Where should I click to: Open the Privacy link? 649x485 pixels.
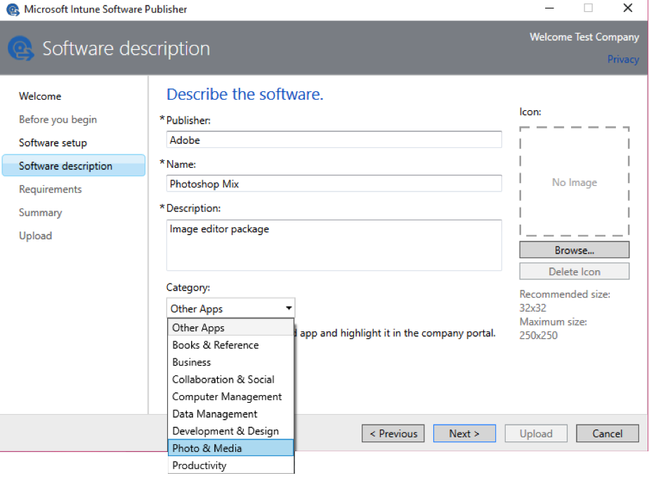[x=623, y=59]
